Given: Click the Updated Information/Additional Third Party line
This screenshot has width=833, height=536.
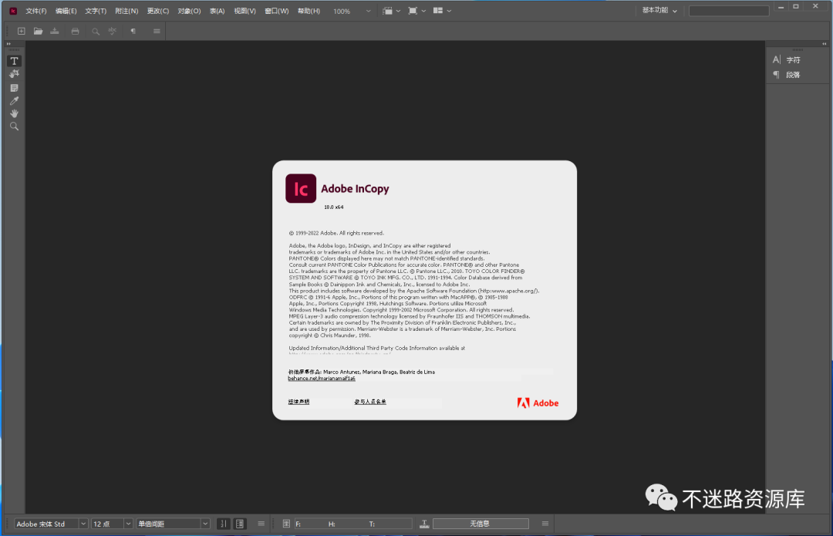Looking at the screenshot, I should [377, 348].
